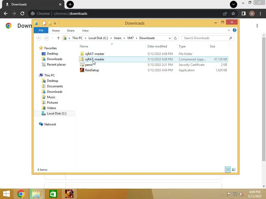
Task: Open Favorites in the navigation pane
Action: (50, 48)
